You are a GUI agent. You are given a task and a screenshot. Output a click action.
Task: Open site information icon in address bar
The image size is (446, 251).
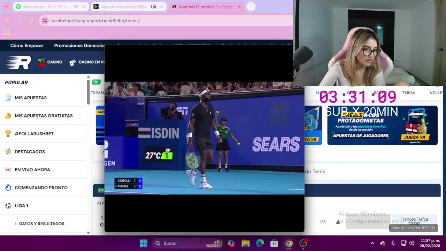click(x=45, y=21)
